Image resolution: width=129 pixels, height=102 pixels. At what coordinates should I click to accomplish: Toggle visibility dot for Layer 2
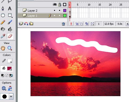point(55,10)
